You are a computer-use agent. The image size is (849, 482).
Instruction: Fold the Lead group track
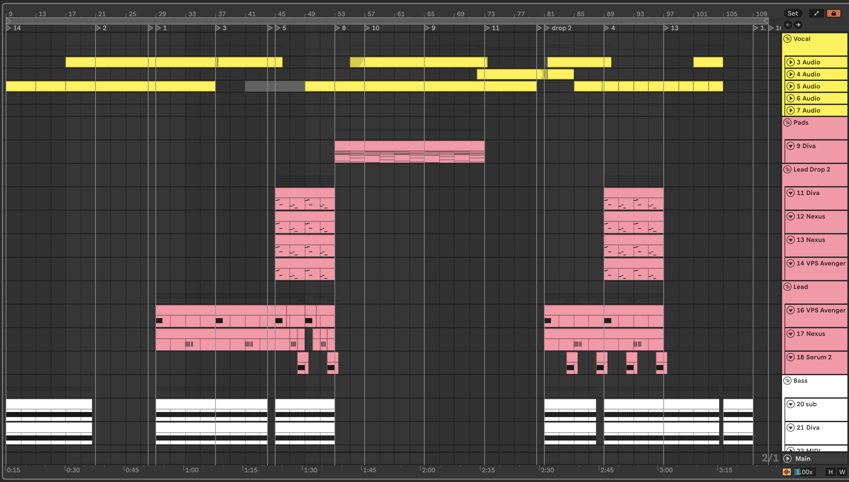[787, 287]
